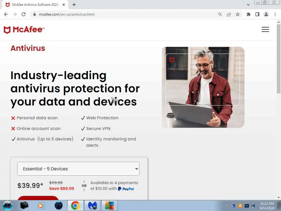Open Chrome profile avatar

tap(266, 14)
